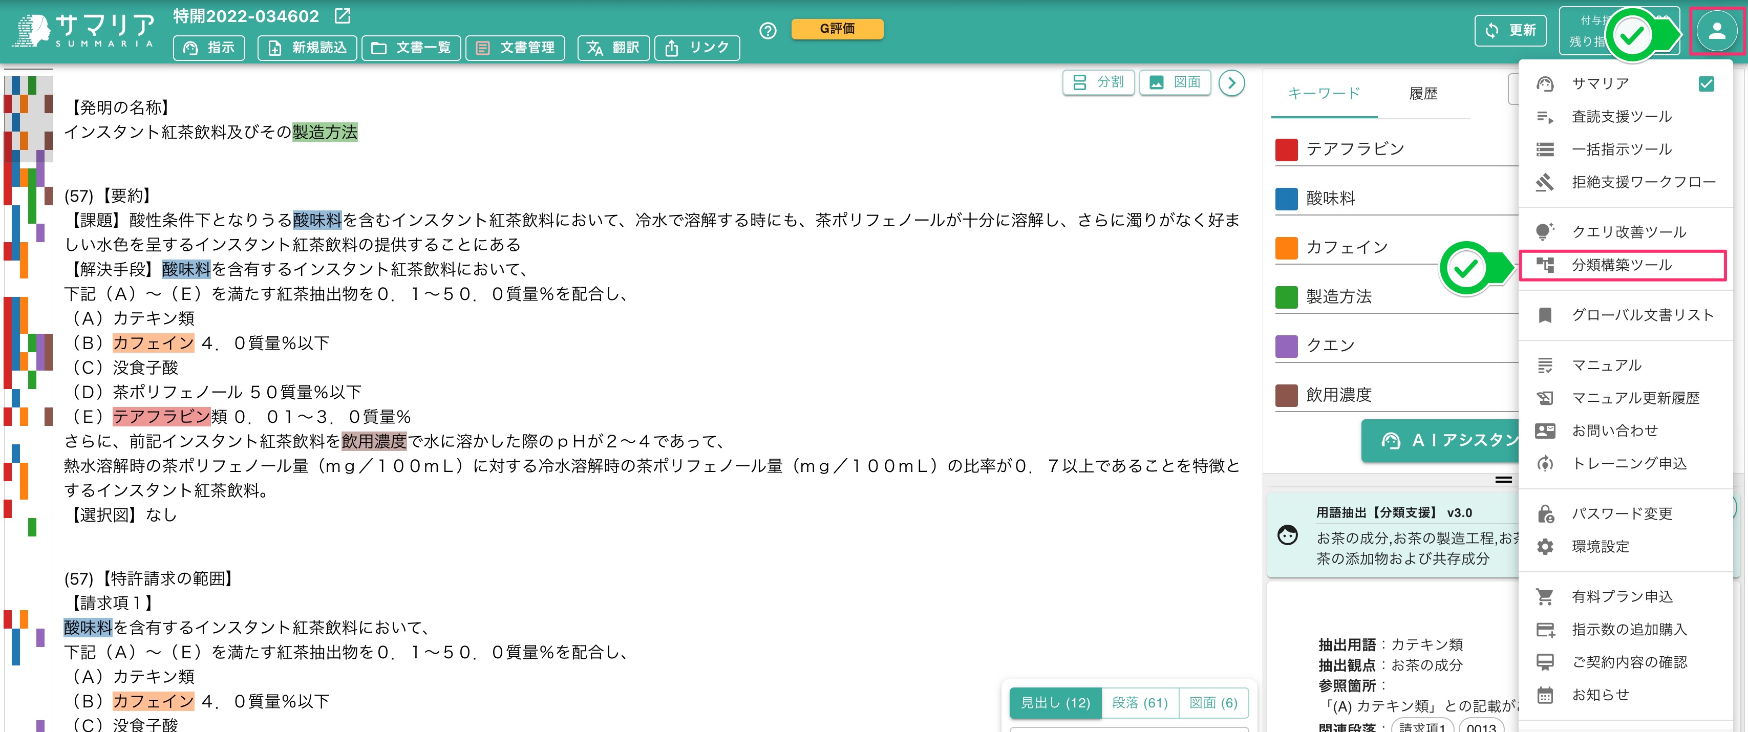Click the G評価 yellow button
This screenshot has width=1748, height=732.
point(837,29)
